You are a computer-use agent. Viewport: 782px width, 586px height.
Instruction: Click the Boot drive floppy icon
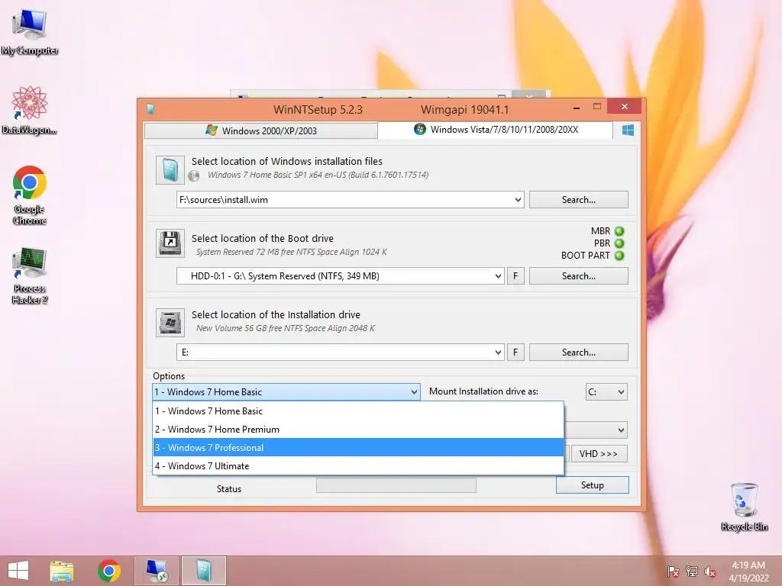[x=170, y=243]
